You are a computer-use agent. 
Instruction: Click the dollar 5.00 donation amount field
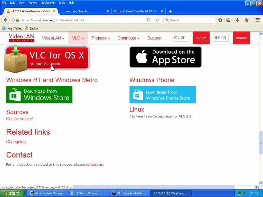pyautogui.click(x=221, y=38)
